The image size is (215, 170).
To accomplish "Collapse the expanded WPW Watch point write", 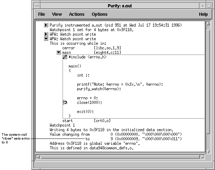I will (x=46, y=39).
